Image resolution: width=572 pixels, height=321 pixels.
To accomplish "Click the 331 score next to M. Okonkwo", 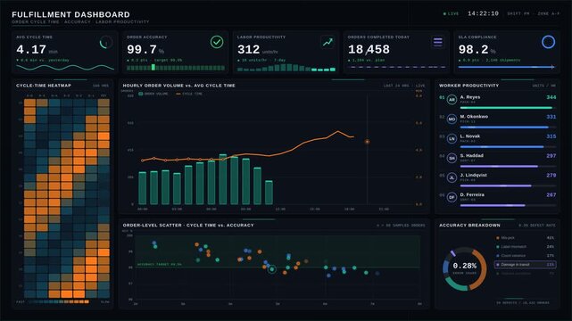I will [x=551, y=117].
